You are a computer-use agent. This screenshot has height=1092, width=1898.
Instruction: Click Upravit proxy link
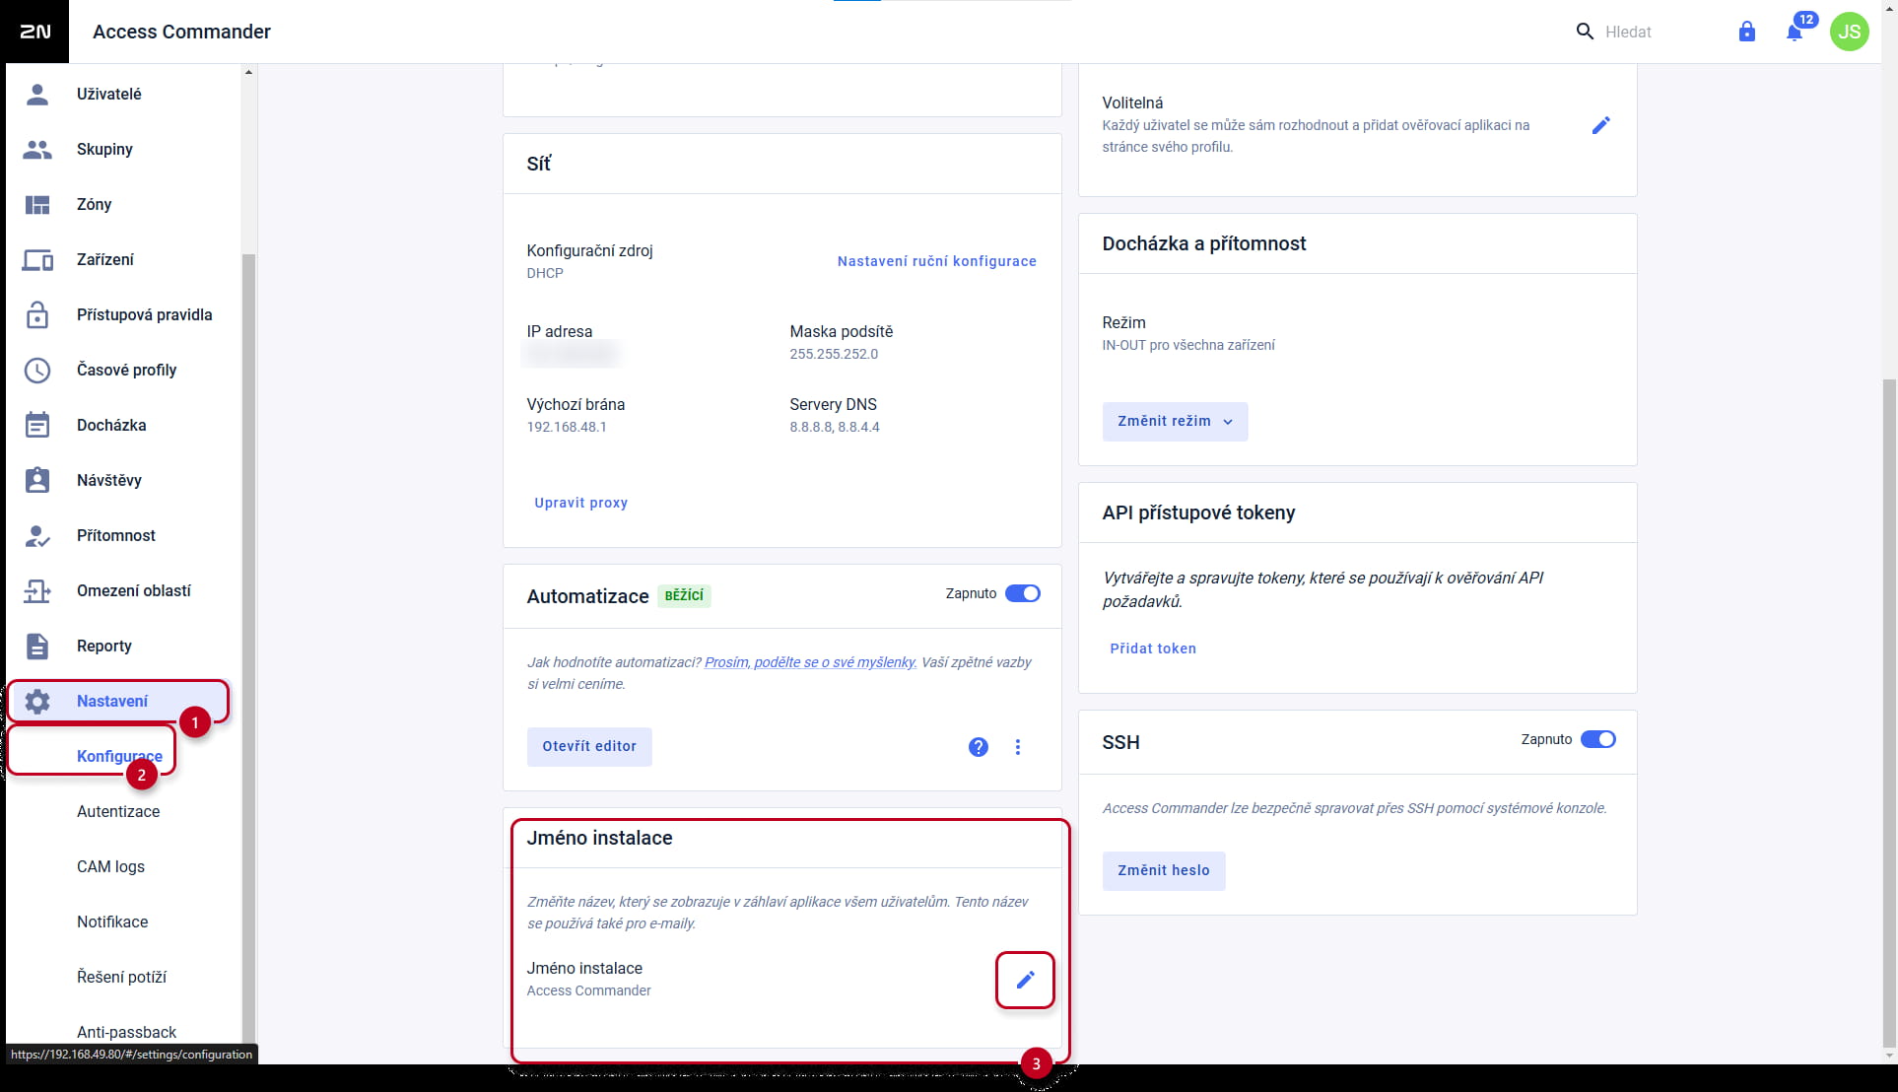(580, 503)
